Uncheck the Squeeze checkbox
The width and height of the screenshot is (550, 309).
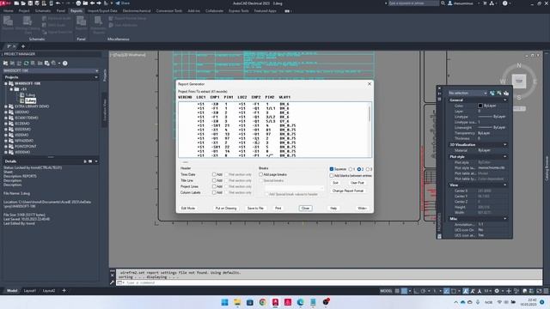point(332,169)
